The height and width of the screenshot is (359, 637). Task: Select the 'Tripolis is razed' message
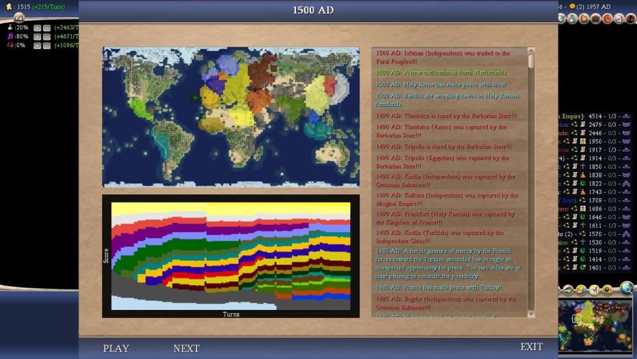(444, 147)
